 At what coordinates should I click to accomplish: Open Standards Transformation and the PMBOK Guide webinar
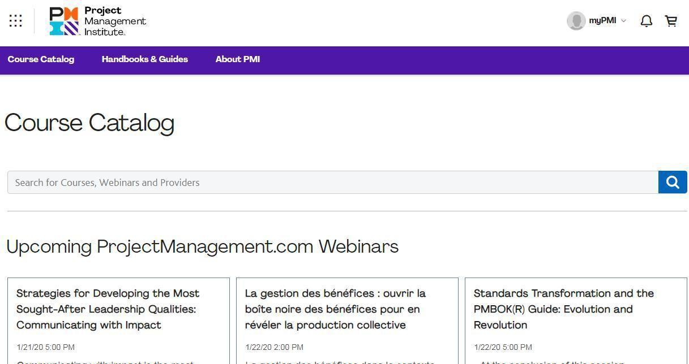(x=563, y=309)
